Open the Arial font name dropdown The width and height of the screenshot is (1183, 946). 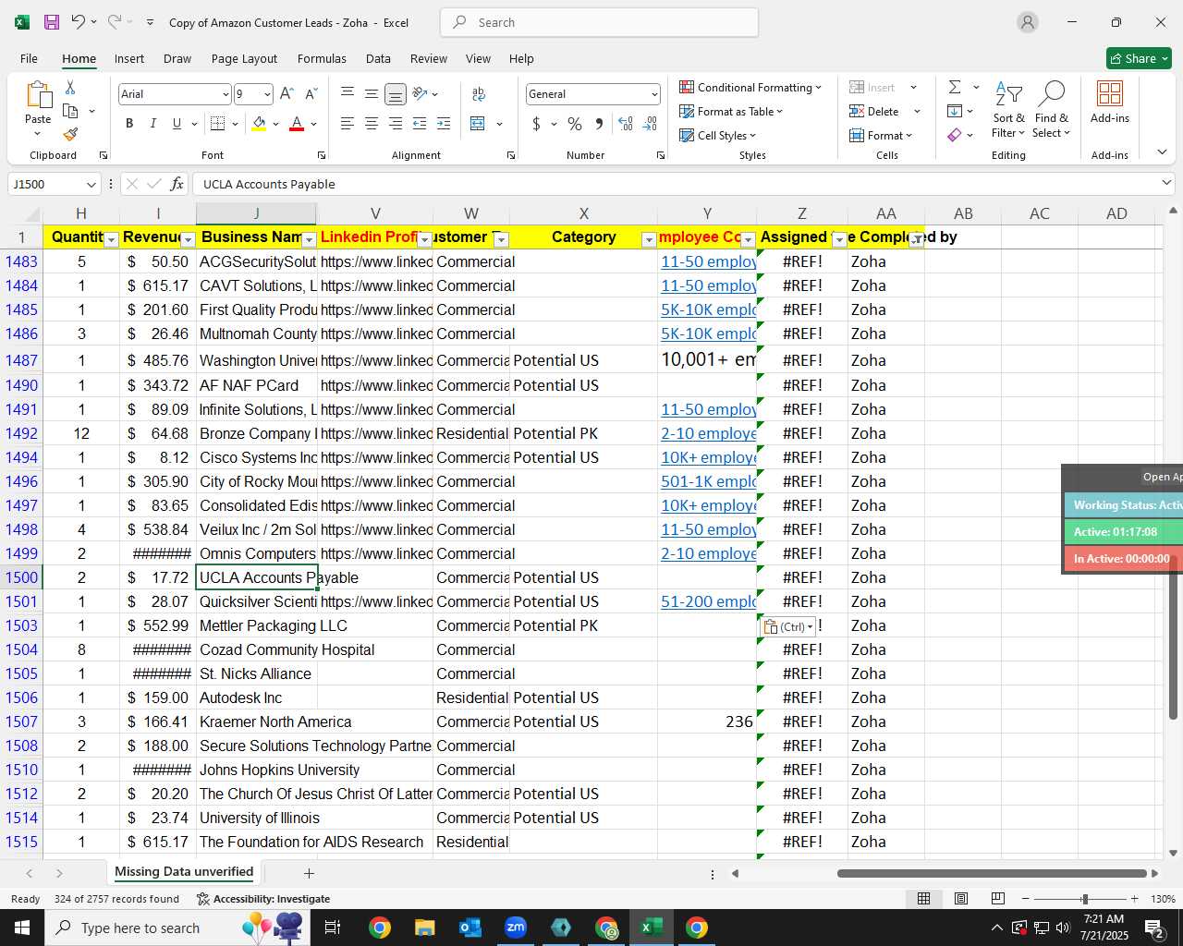tap(226, 94)
